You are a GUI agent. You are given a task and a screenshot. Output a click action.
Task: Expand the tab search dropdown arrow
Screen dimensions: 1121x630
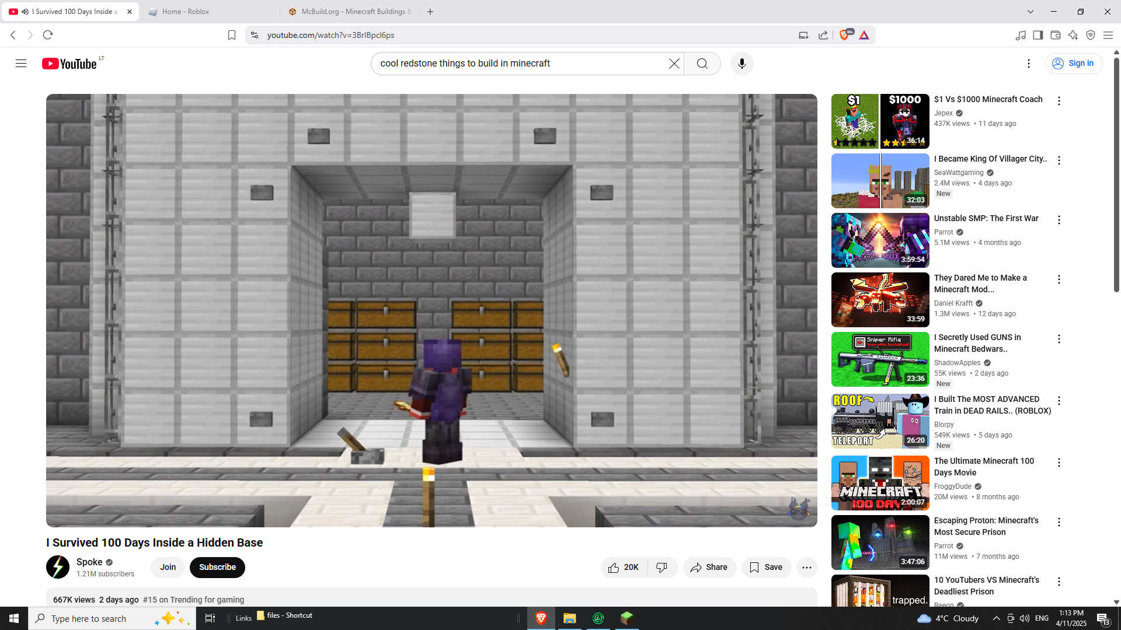pyautogui.click(x=1030, y=12)
